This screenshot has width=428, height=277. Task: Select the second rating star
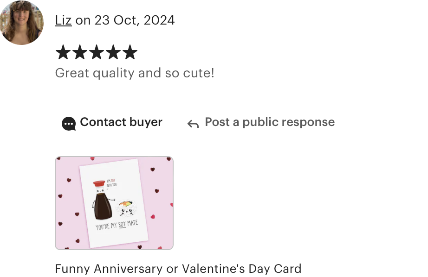pyautogui.click(x=80, y=52)
